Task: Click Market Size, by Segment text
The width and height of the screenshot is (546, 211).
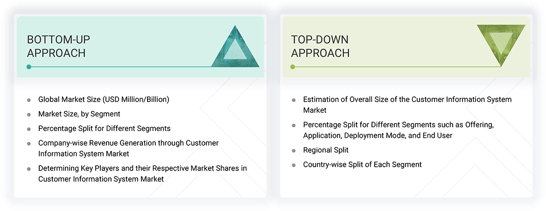Action: click(x=79, y=114)
